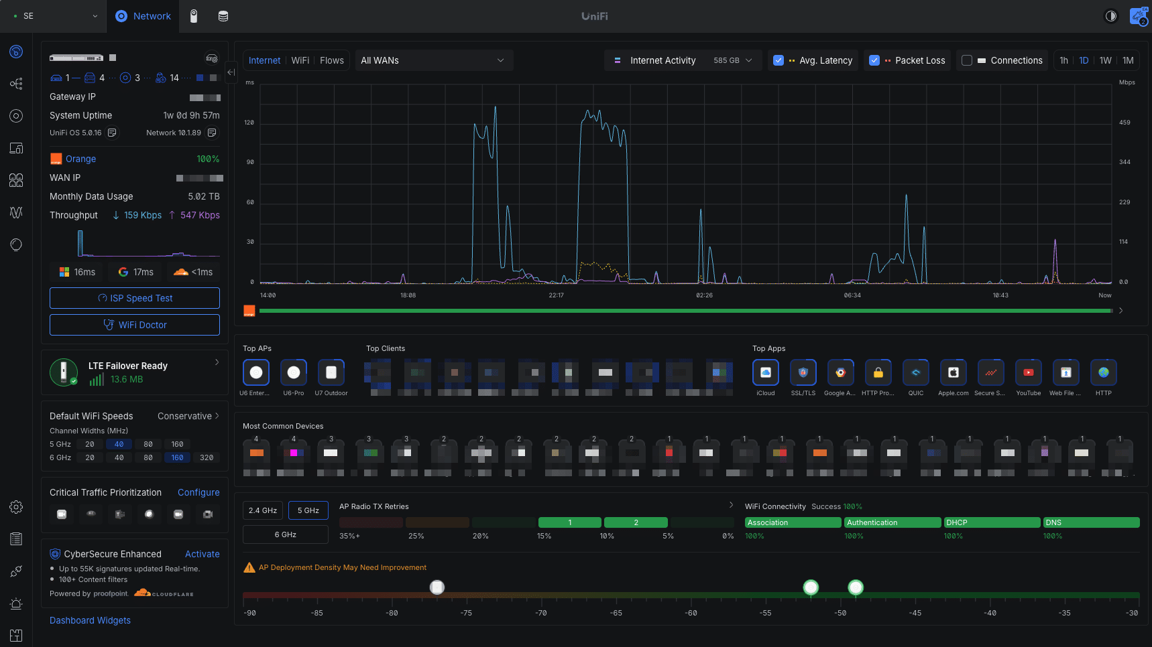
Task: Enable the Connections graph overlay
Action: click(967, 60)
